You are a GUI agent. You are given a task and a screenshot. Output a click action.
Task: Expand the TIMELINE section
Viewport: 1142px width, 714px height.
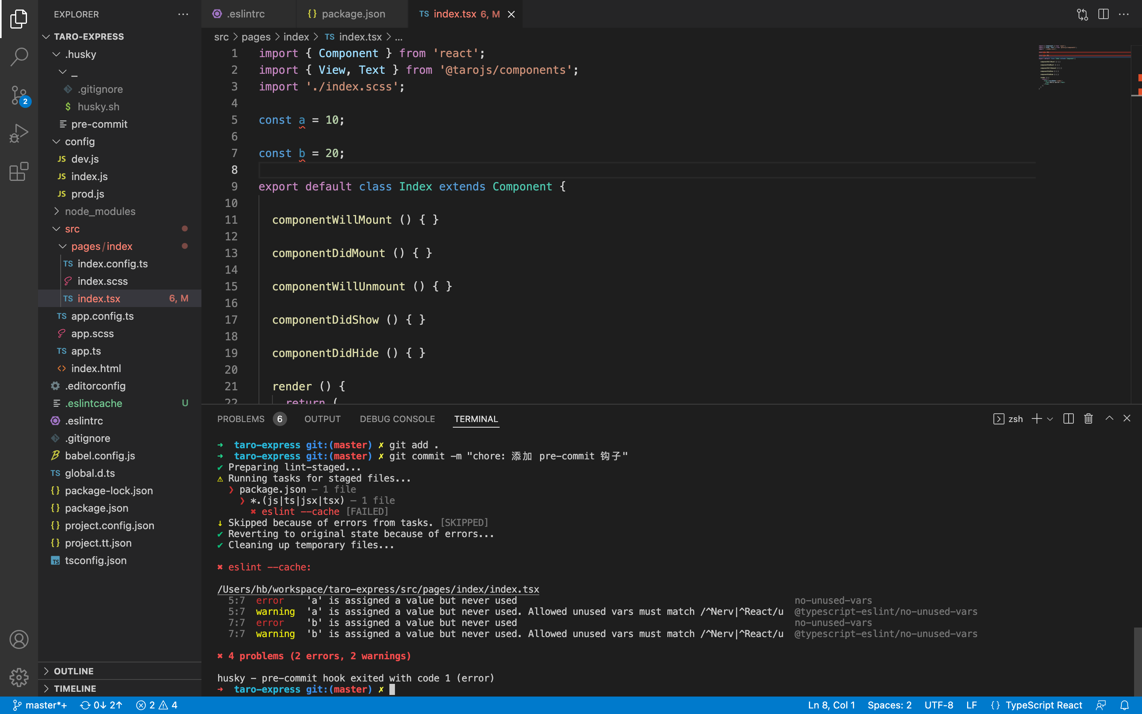[120, 689]
